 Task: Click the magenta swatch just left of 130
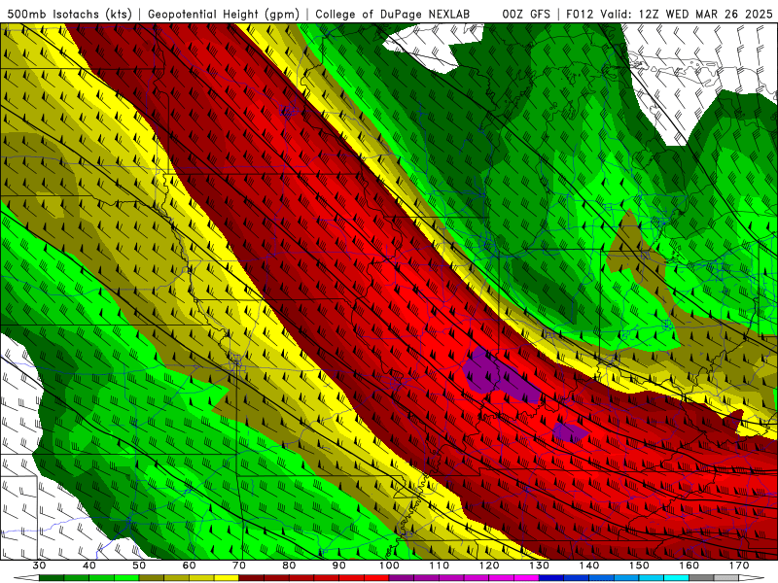(527, 578)
